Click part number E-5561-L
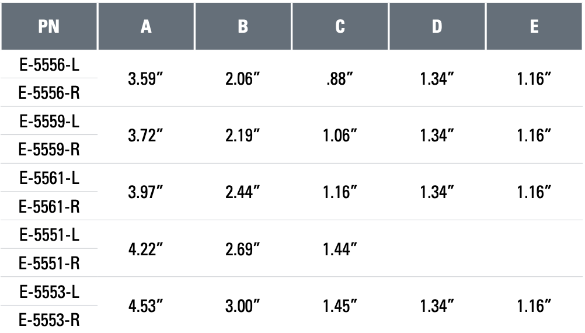This screenshot has height=333, width=585. (x=49, y=178)
